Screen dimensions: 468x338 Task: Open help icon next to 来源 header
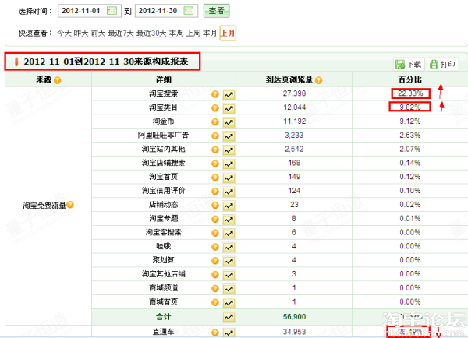(x=57, y=80)
